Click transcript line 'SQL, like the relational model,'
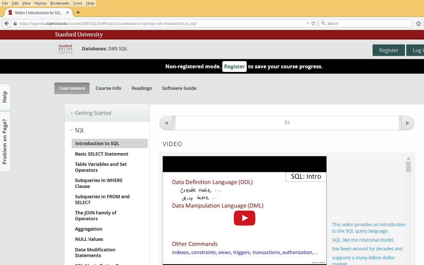Screen dimensions: 424x265 363,240
